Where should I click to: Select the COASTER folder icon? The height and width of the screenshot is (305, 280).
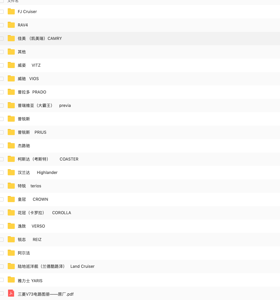pos(11,159)
